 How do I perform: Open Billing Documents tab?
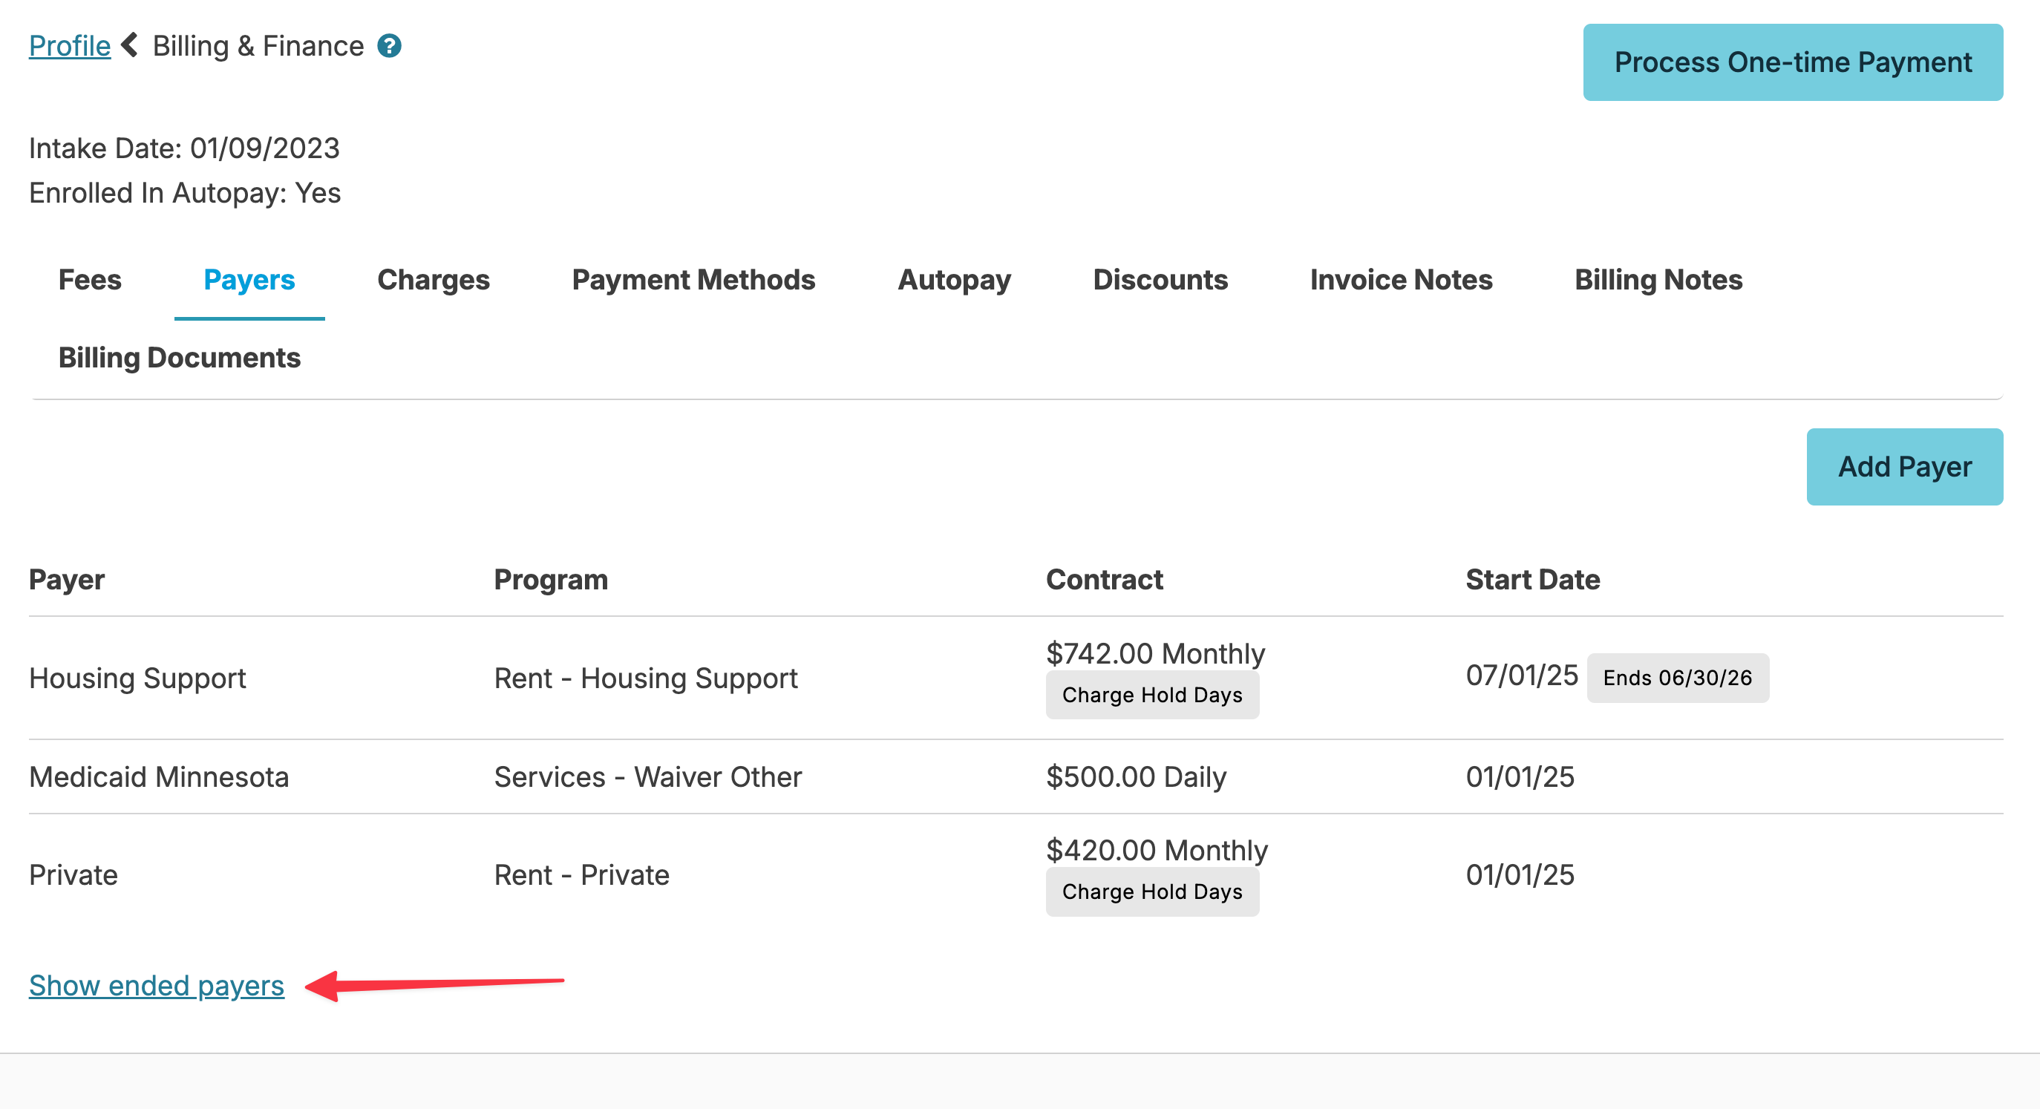tap(179, 357)
